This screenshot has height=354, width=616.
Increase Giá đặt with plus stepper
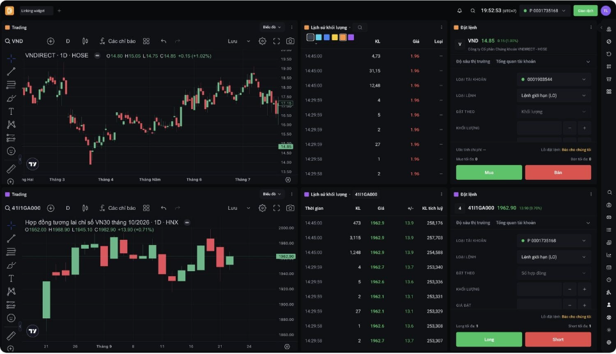tap(584, 306)
